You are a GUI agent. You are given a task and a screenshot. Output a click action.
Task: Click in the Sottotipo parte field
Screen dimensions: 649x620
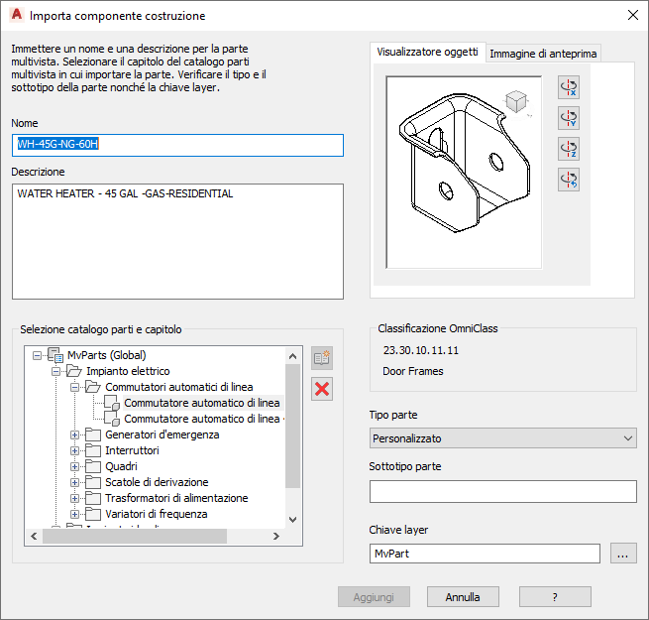point(503,491)
